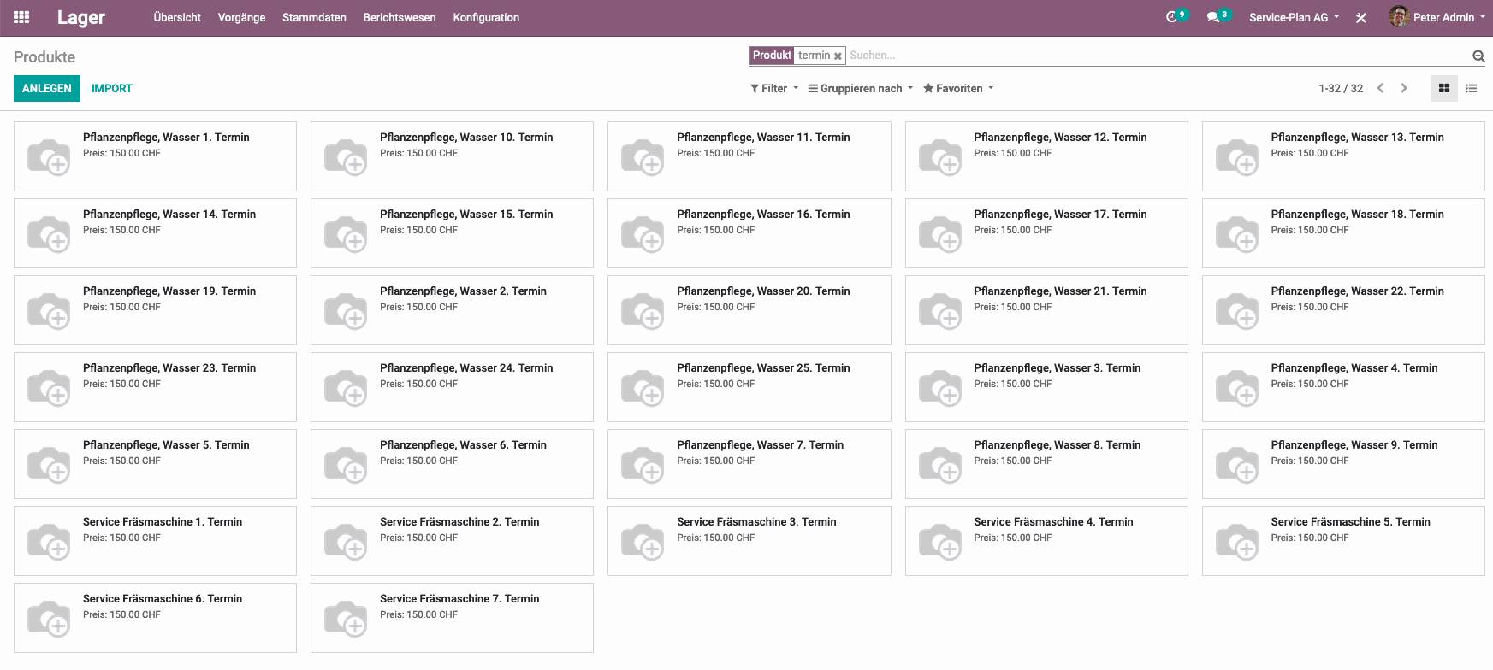Click the ANLEGEN button
The height and width of the screenshot is (670, 1493).
[x=47, y=88]
